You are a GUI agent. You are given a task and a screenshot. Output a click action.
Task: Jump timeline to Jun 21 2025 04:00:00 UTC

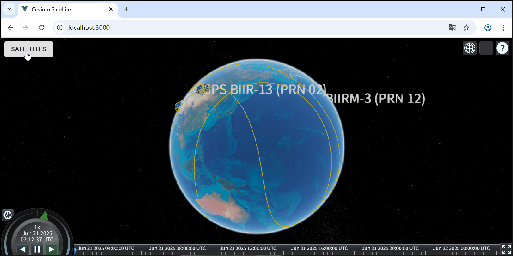tap(106, 248)
